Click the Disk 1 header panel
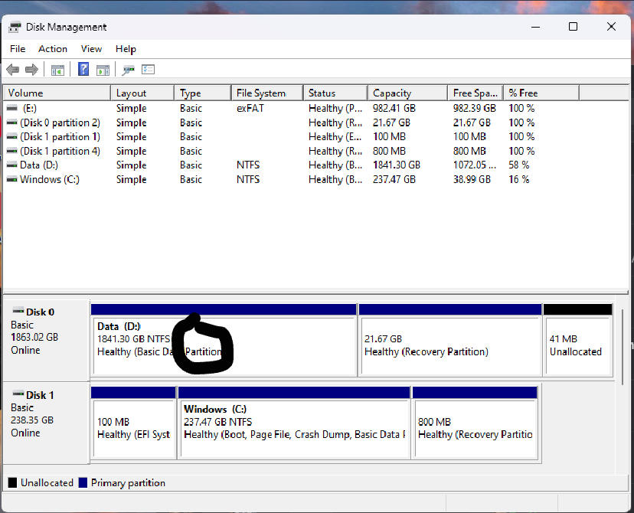Image resolution: width=634 pixels, height=513 pixels. click(46, 423)
